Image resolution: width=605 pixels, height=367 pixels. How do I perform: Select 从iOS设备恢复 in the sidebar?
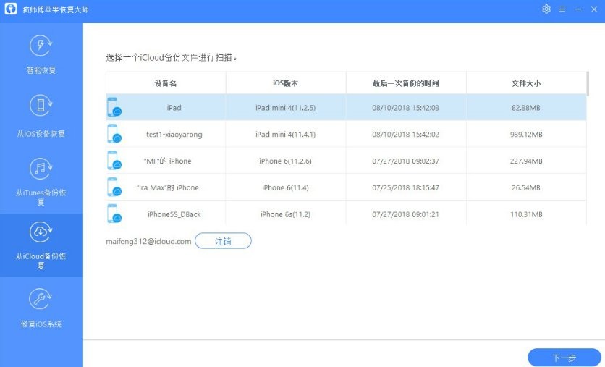point(41,116)
